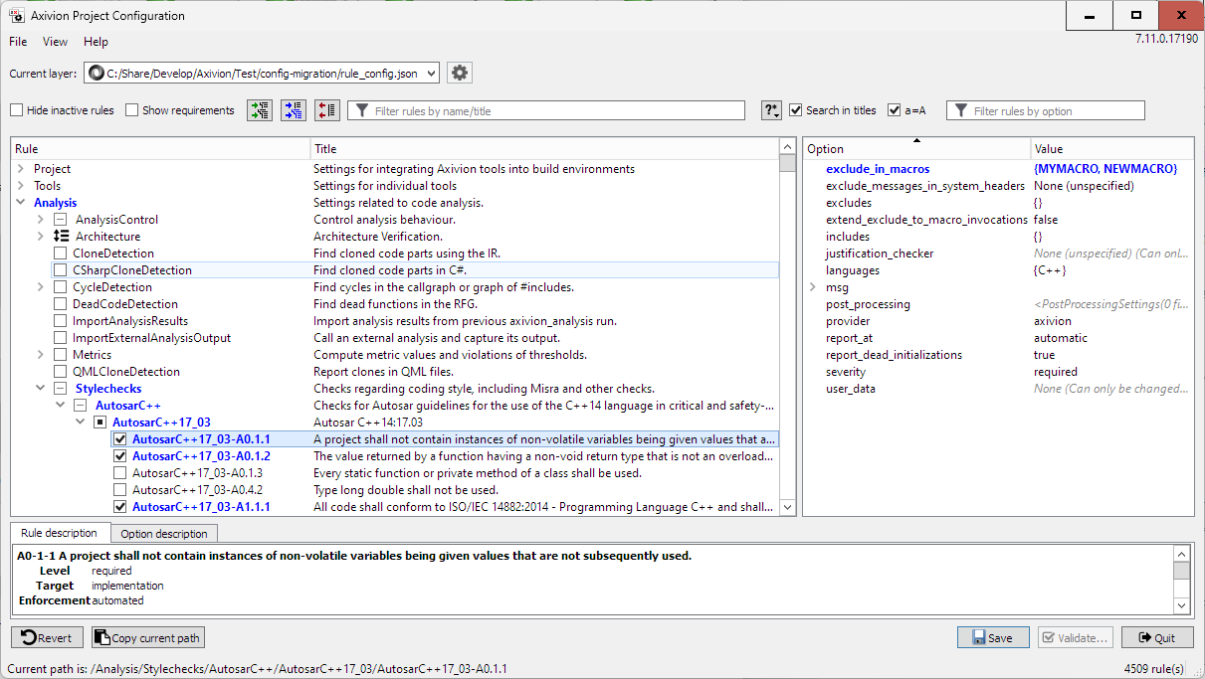Open the File menu
The width and height of the screenshot is (1205, 679).
tap(18, 42)
